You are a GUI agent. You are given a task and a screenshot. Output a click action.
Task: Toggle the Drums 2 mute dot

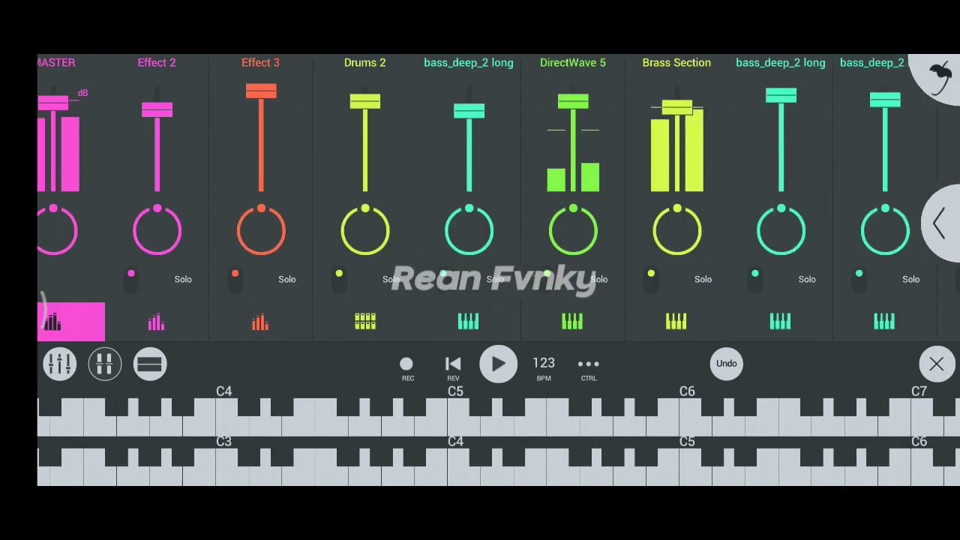click(x=339, y=274)
